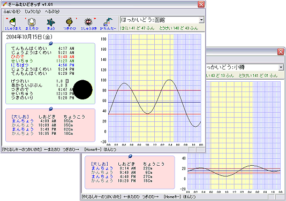
Task: Click まんちょう 4:40 PM row in back window
Action: coord(122,176)
